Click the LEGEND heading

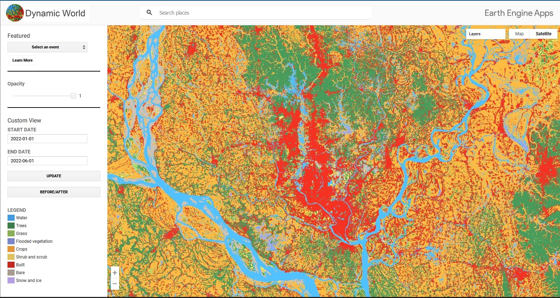pyautogui.click(x=17, y=210)
